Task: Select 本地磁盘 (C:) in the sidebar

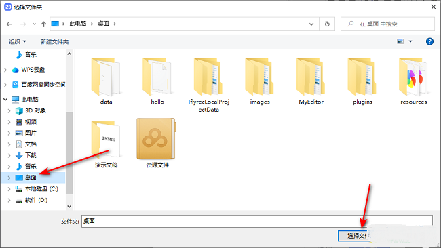Action: point(37,189)
